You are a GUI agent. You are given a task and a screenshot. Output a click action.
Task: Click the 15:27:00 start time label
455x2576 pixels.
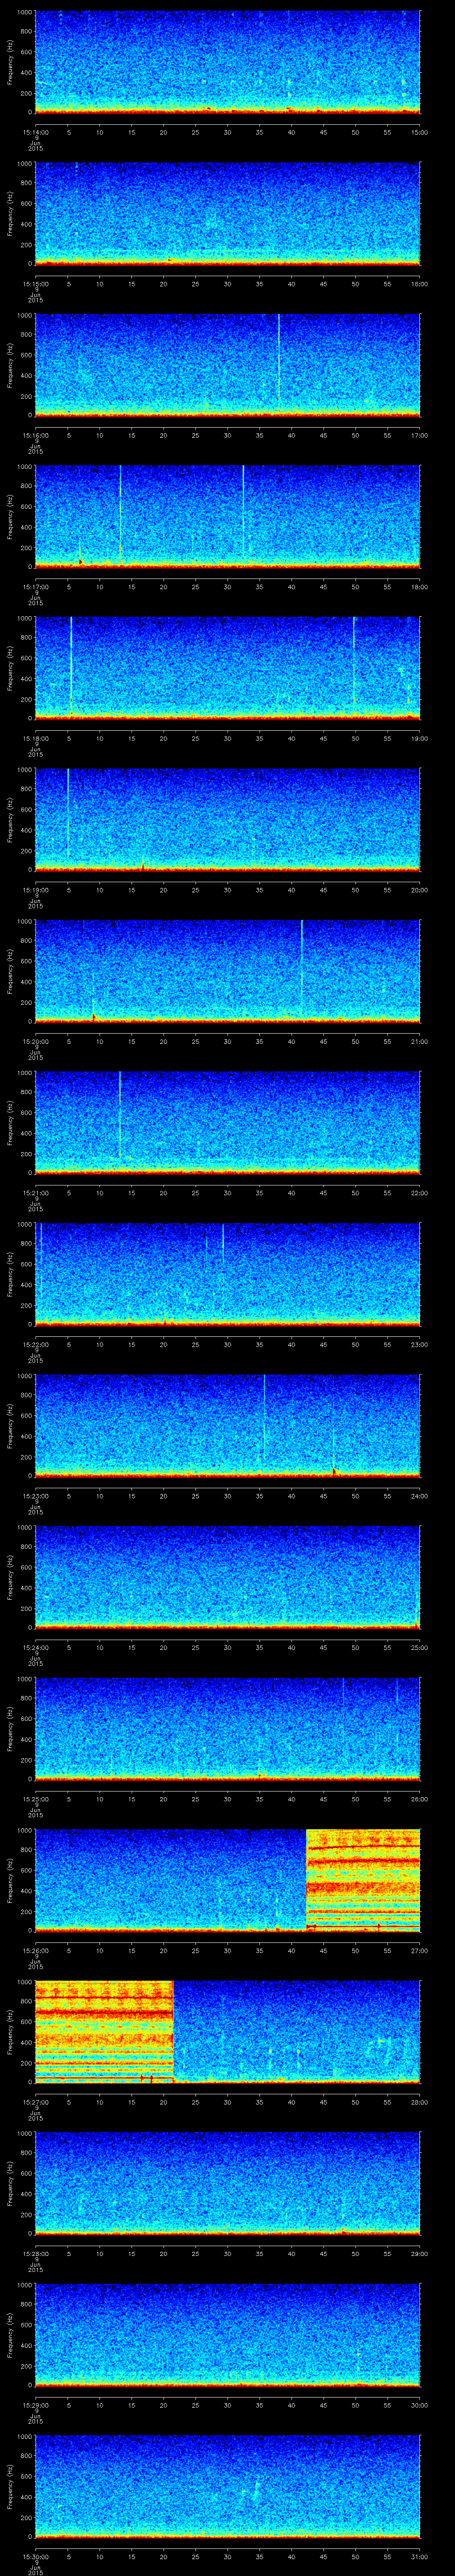[x=35, y=2102]
